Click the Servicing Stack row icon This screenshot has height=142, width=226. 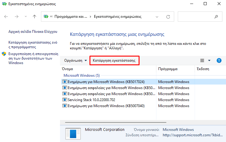65,100
